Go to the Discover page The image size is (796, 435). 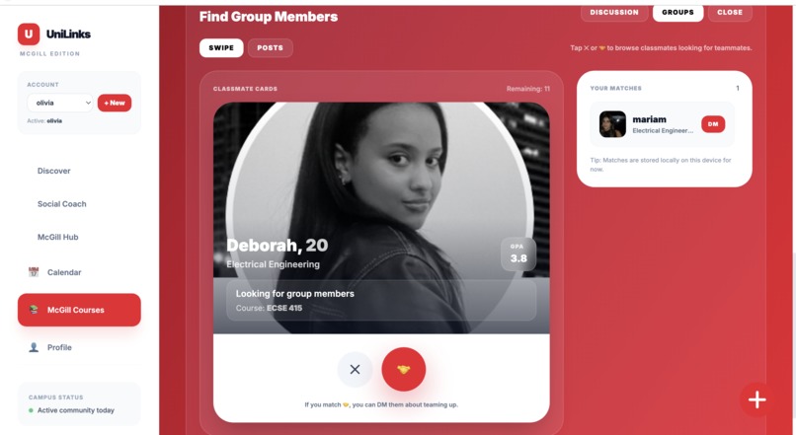53,171
